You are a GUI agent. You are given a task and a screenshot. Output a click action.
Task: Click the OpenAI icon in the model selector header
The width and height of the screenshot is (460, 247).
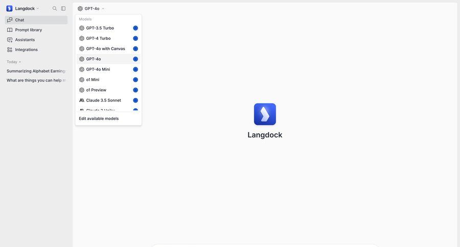point(80,9)
